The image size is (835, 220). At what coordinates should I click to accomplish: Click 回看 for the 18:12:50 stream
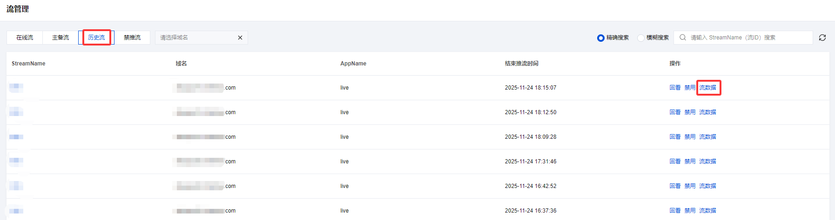tap(675, 112)
